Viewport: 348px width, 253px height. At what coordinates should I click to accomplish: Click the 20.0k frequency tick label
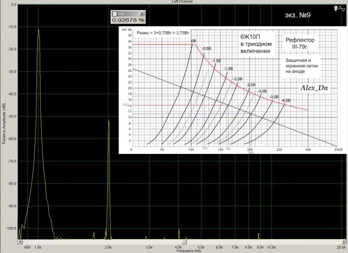pyautogui.click(x=341, y=247)
